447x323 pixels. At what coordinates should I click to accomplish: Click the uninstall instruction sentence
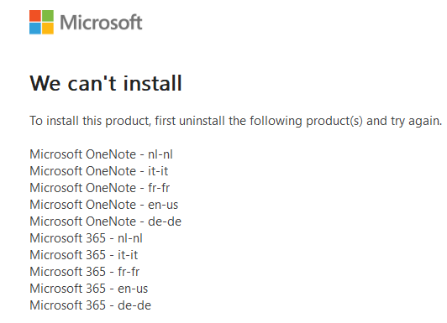coord(236,121)
